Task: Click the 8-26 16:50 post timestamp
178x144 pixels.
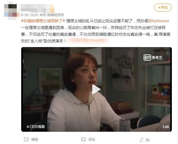Action: click(29, 15)
